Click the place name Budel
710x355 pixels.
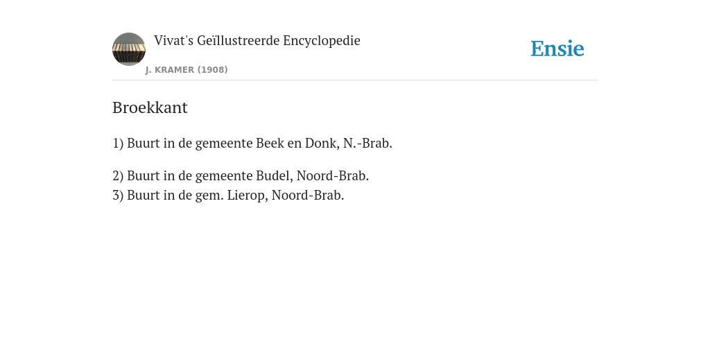coord(275,175)
